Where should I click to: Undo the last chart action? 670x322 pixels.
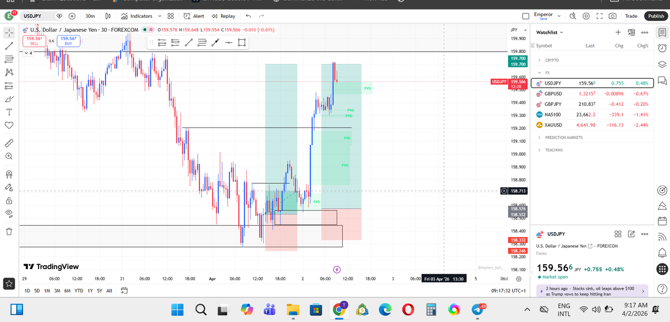tap(248, 16)
